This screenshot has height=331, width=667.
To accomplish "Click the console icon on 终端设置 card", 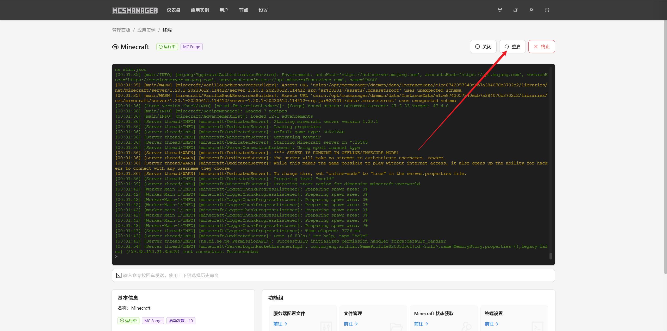I will [x=537, y=326].
